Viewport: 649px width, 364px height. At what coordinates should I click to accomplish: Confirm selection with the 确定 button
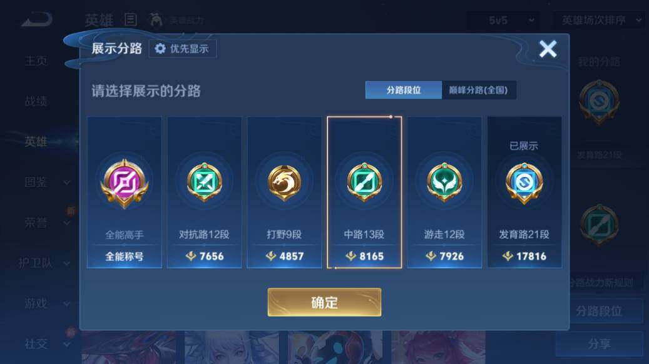tap(324, 302)
